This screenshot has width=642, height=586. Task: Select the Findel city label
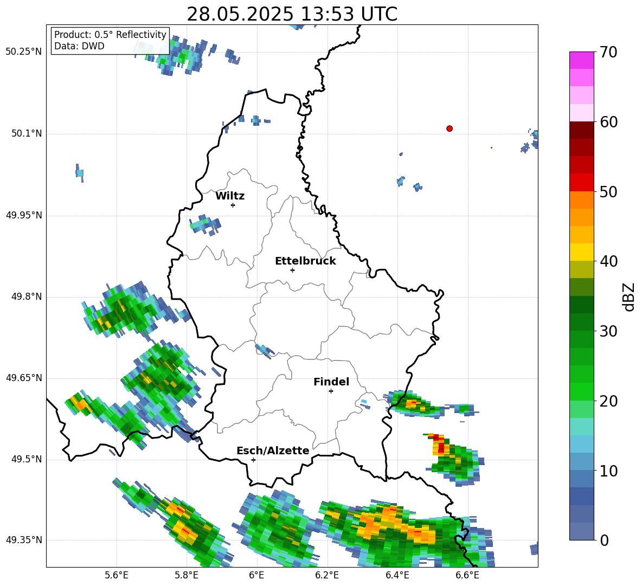[331, 382]
